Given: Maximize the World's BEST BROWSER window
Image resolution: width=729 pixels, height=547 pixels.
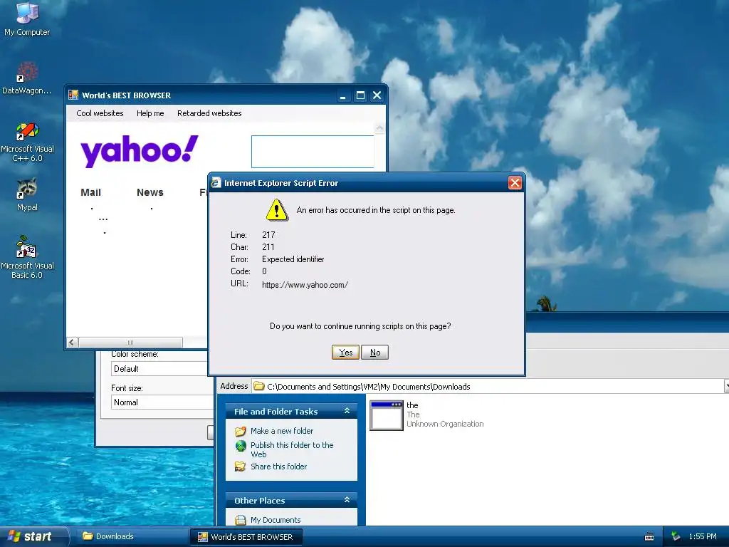Looking at the screenshot, I should pos(360,95).
